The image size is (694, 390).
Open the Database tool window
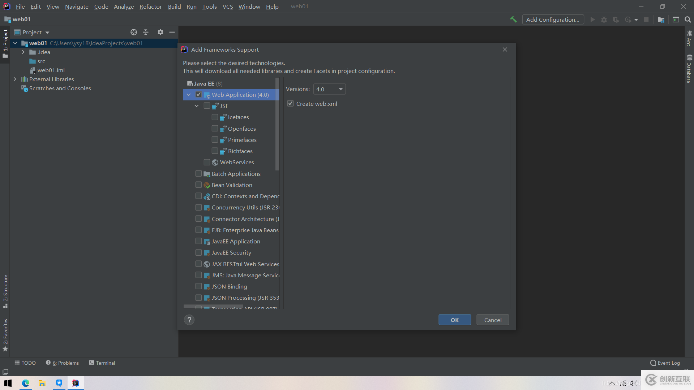tap(689, 69)
